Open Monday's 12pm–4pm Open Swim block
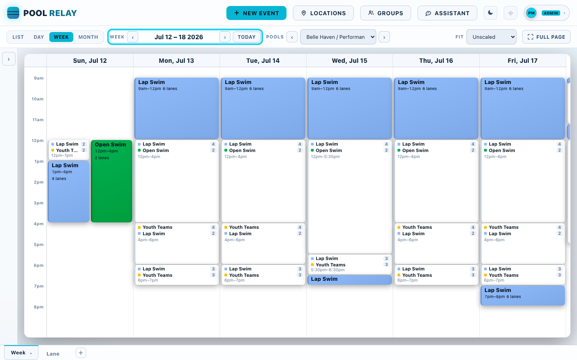Viewport: 577px width, 360px height. point(176,181)
